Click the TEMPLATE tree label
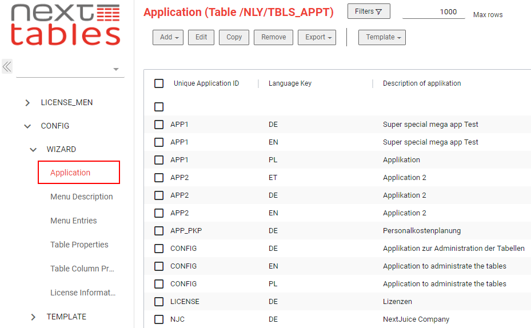 coord(66,317)
